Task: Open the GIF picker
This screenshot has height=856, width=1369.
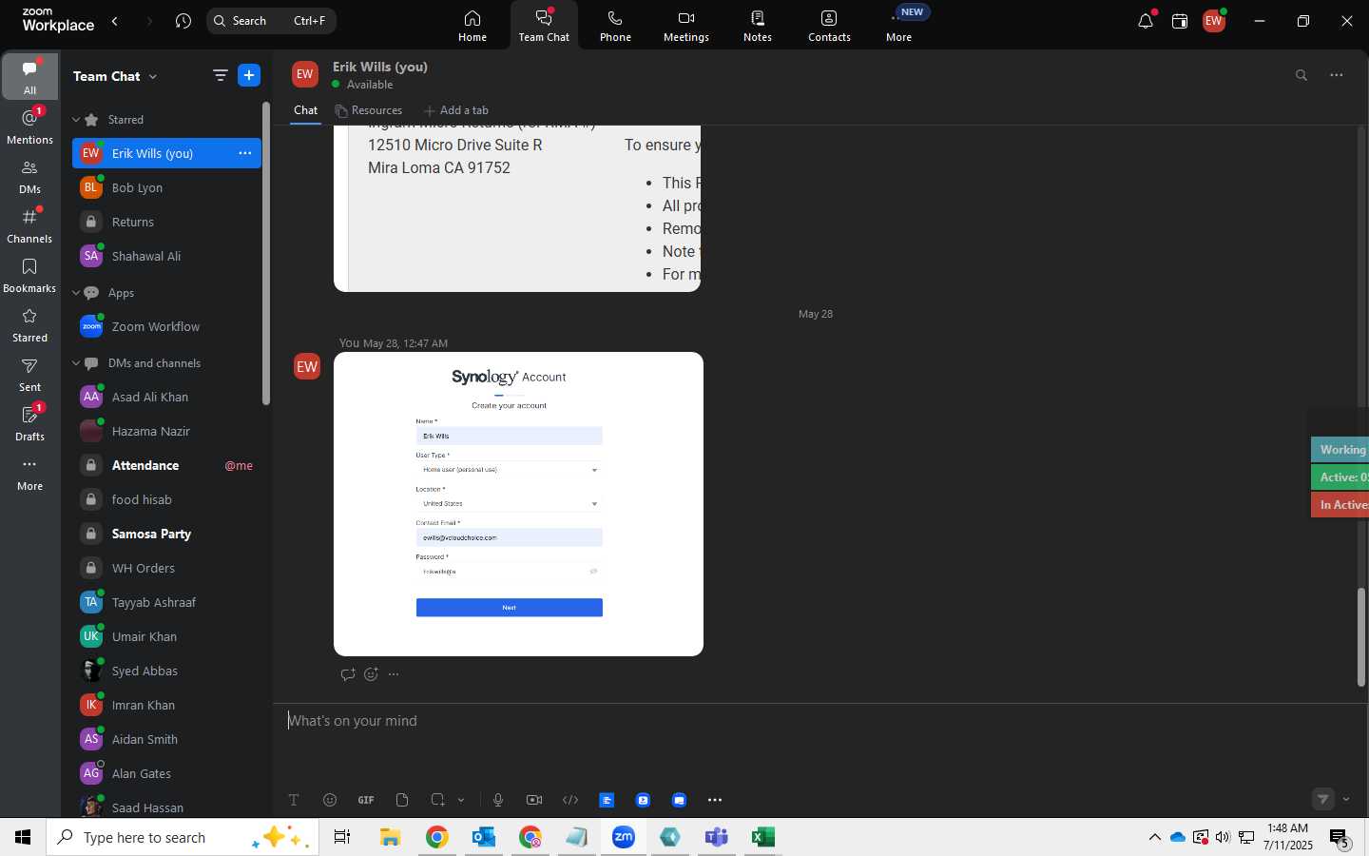Action: [366, 800]
